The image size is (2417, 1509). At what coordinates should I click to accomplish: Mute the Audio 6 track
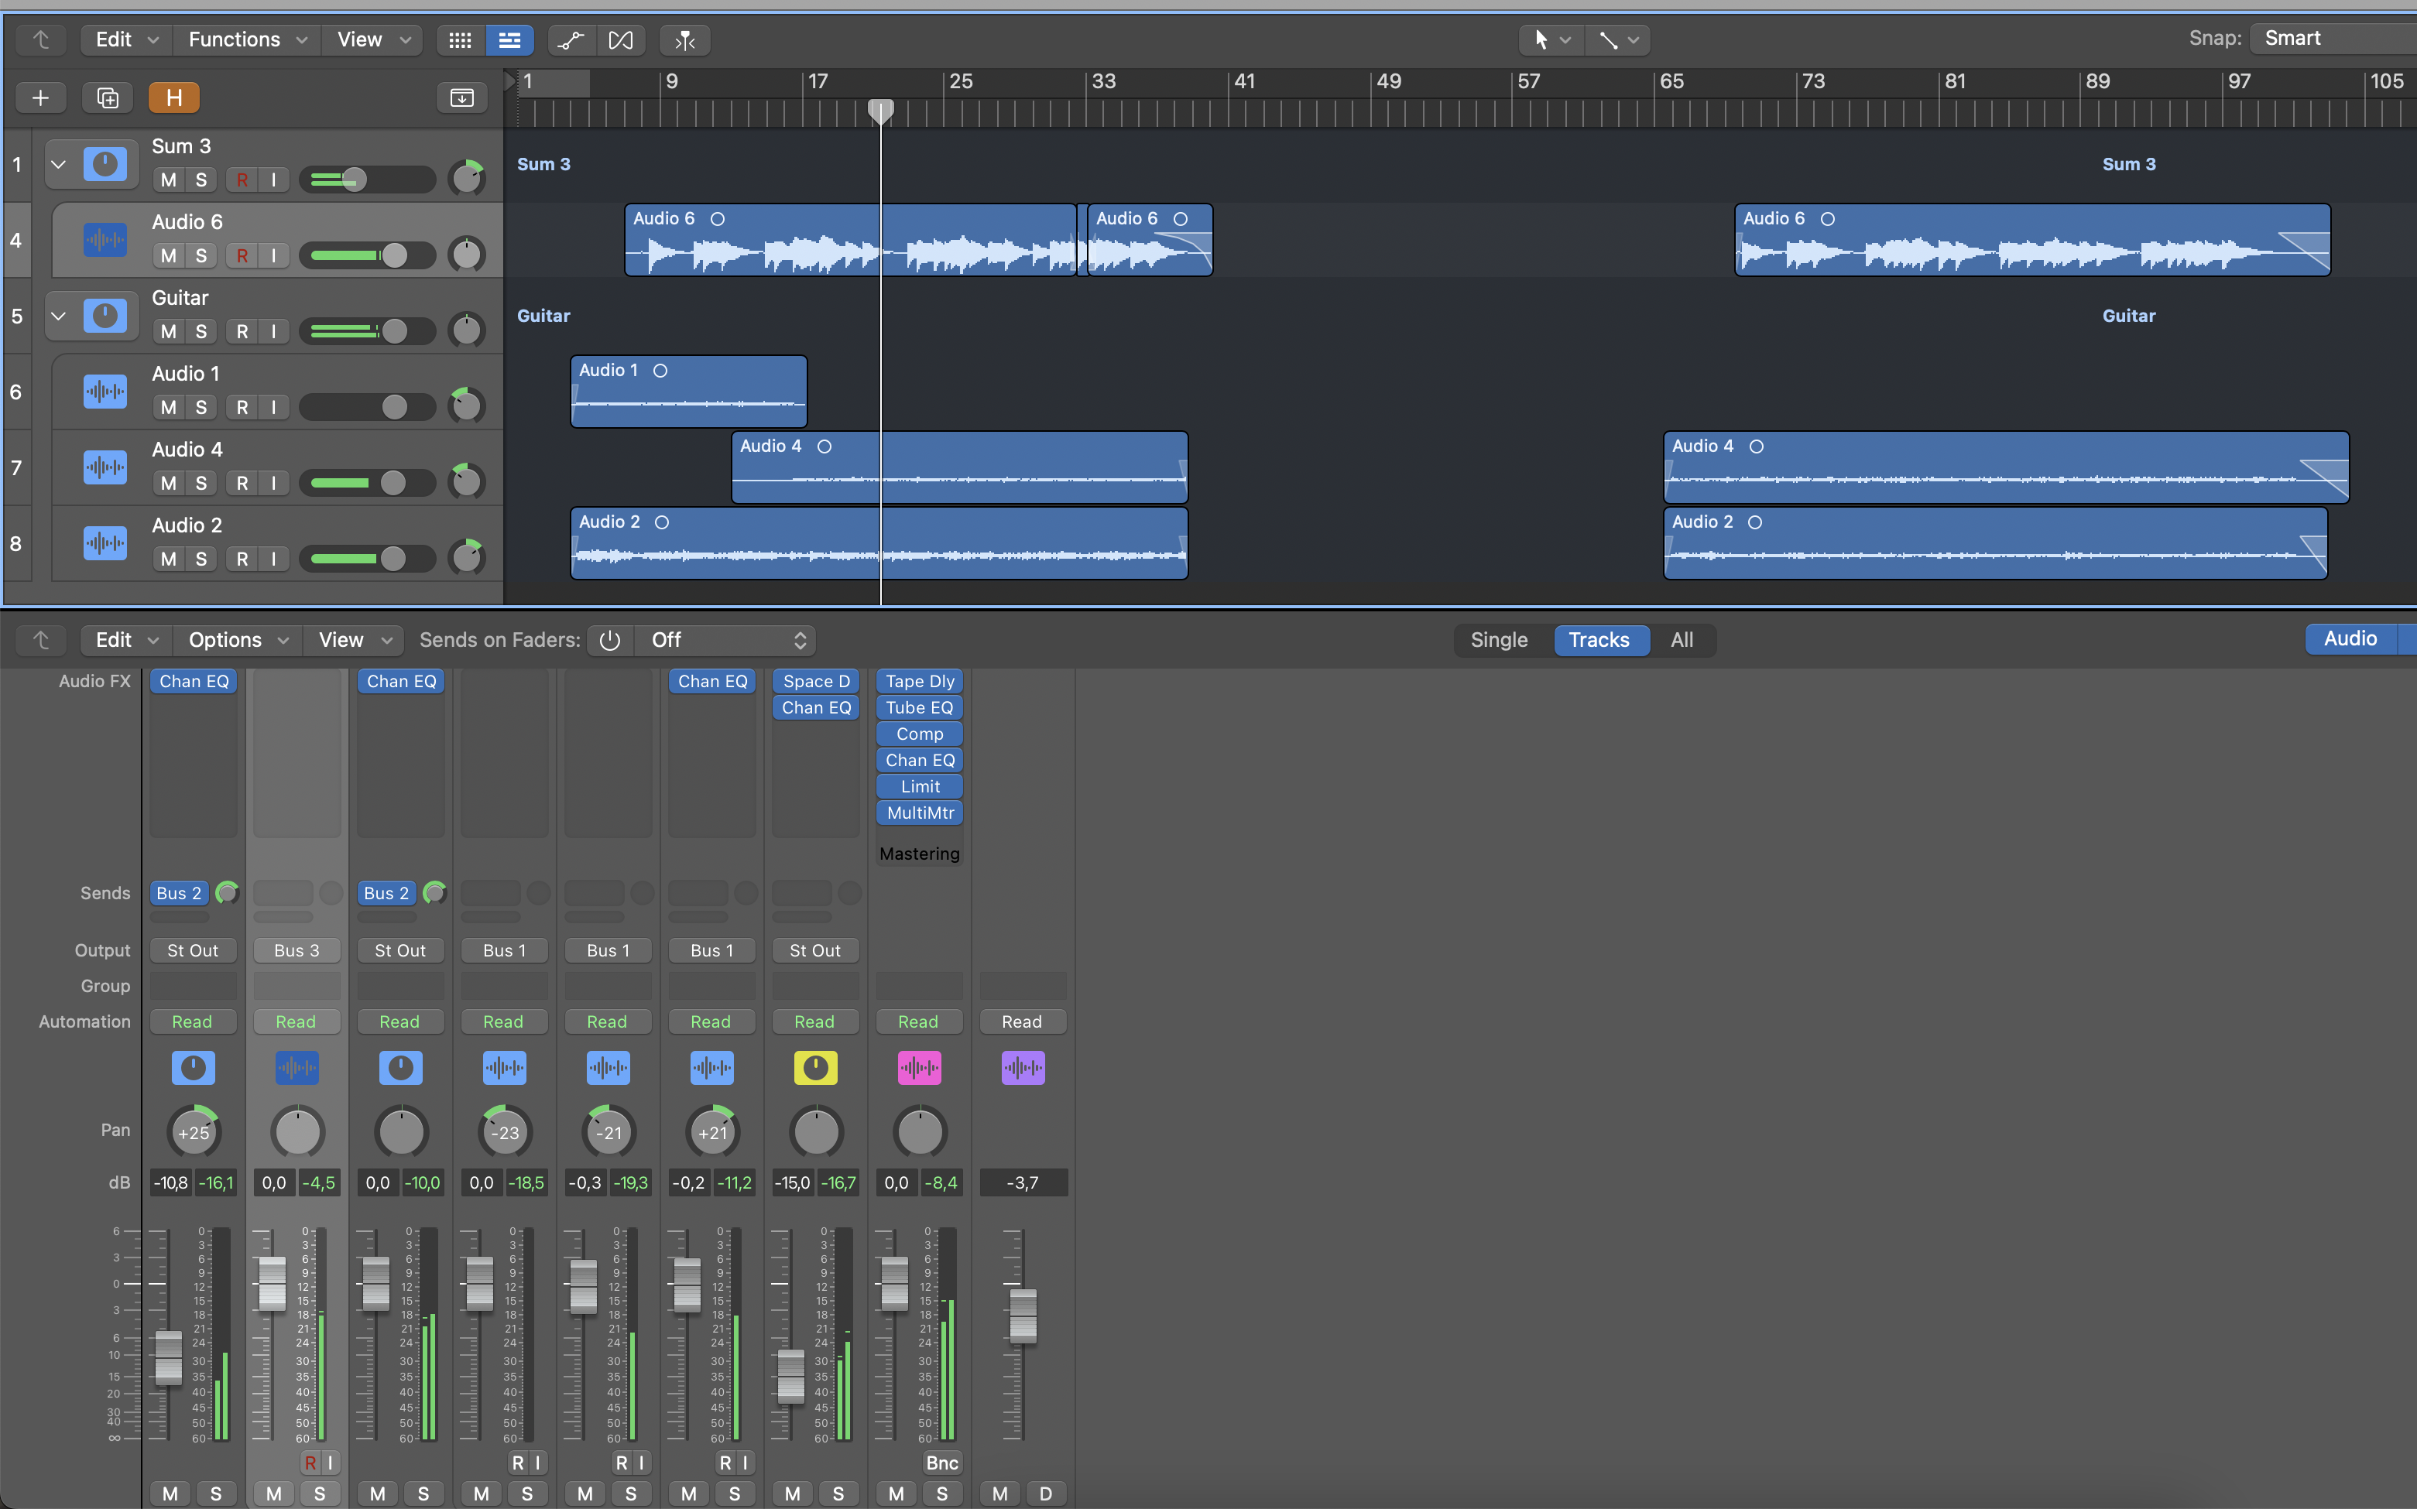click(169, 255)
